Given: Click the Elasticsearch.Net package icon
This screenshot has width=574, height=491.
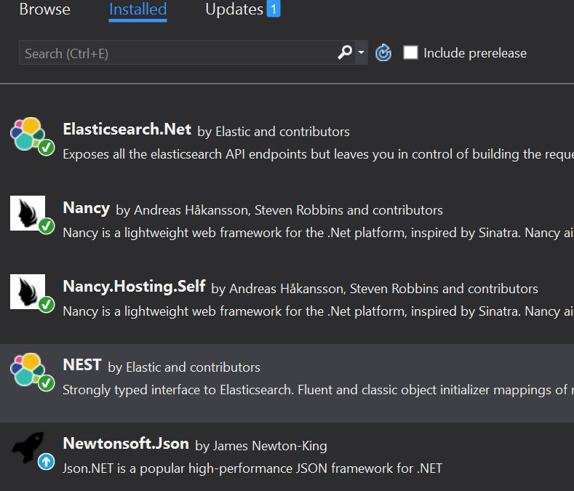Looking at the screenshot, I should coord(28,134).
